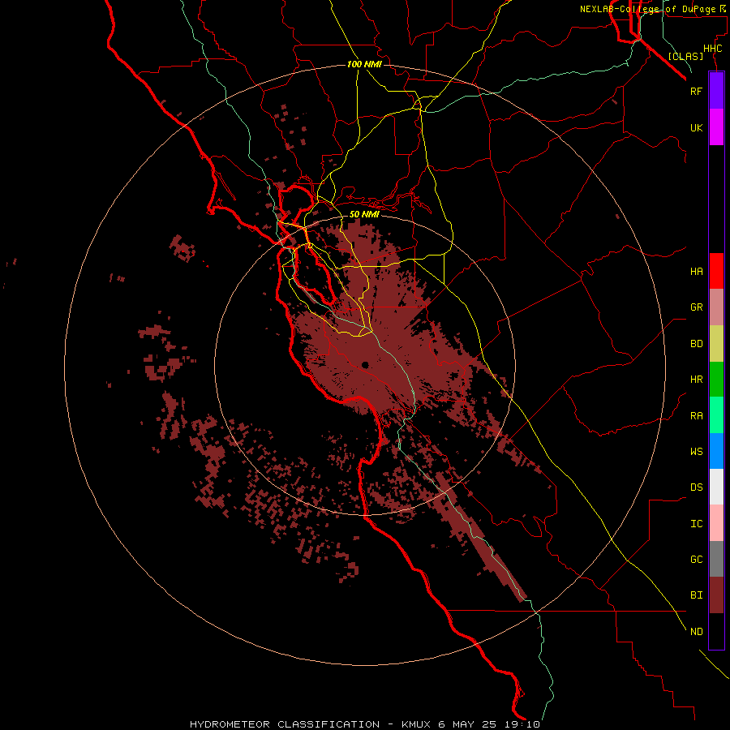Click the HA red legend swatch
This screenshot has width=730, height=730.
point(716,271)
